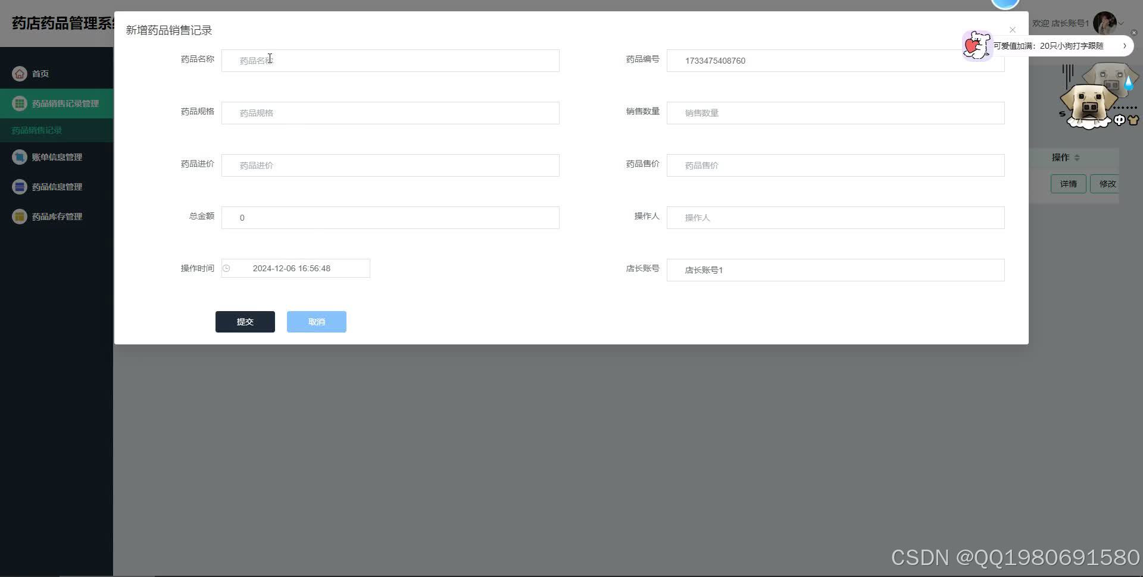Focus the 药品售价 input field
Image resolution: width=1143 pixels, height=577 pixels.
click(x=836, y=165)
